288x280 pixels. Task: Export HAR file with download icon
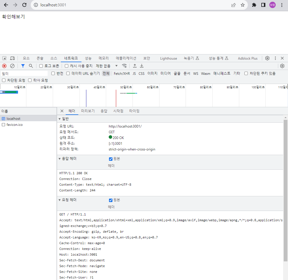142,66
